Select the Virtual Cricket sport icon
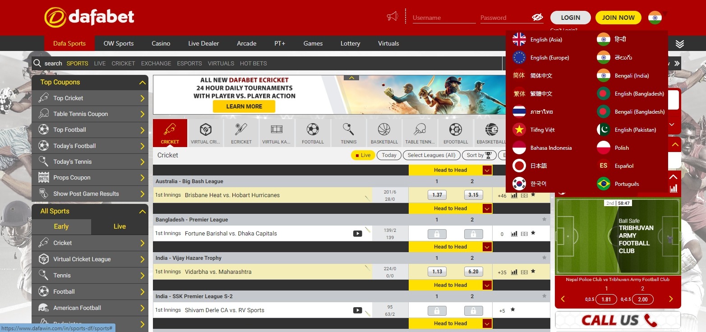The height and width of the screenshot is (332, 706). pos(206,133)
